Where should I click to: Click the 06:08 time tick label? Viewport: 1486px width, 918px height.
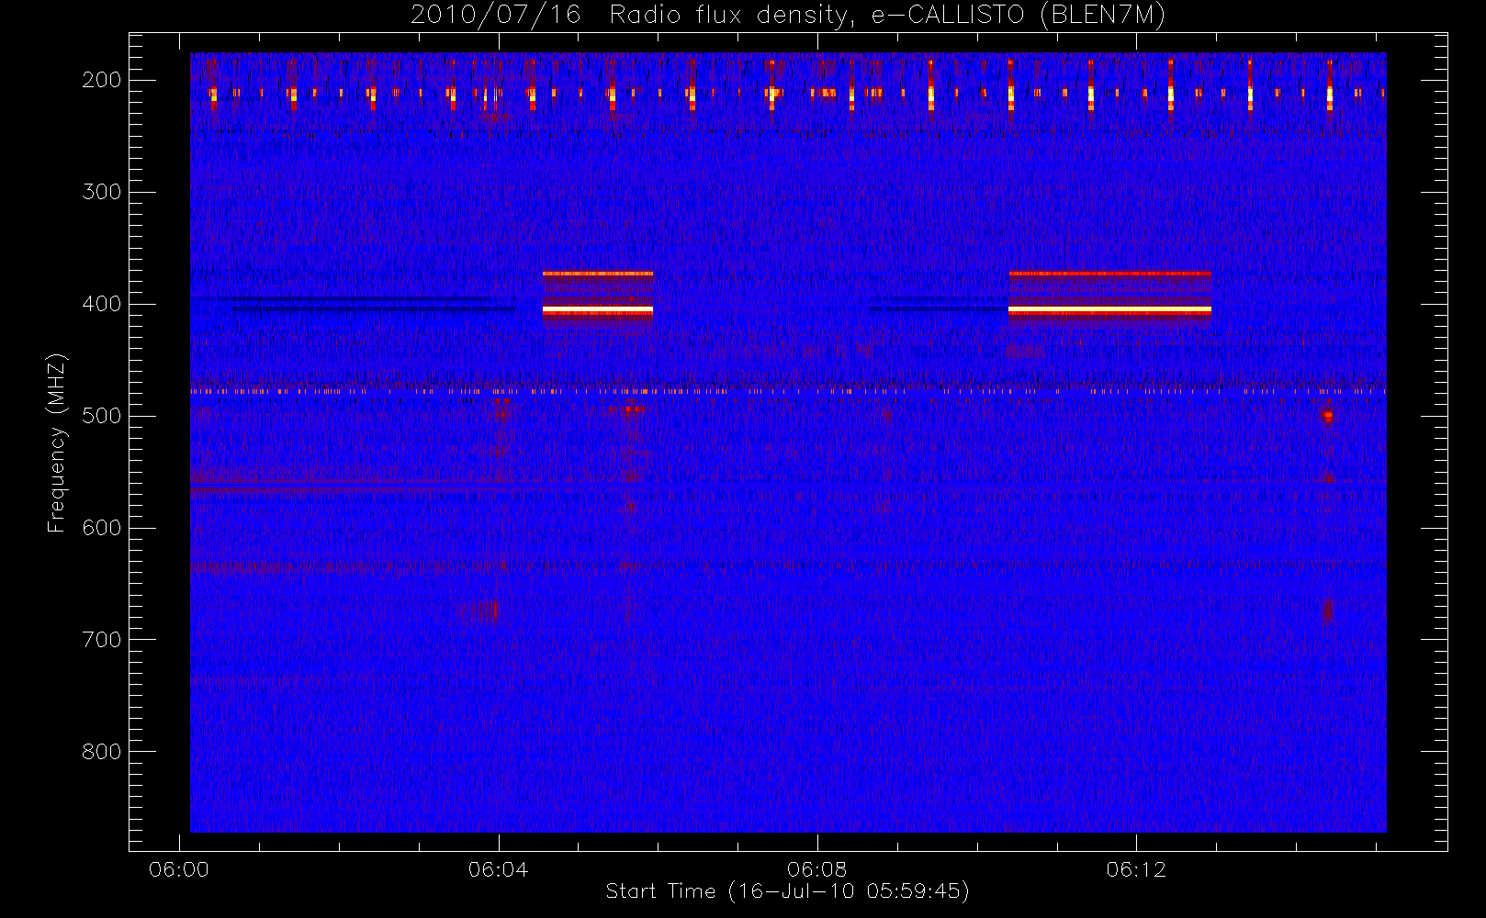point(816,869)
